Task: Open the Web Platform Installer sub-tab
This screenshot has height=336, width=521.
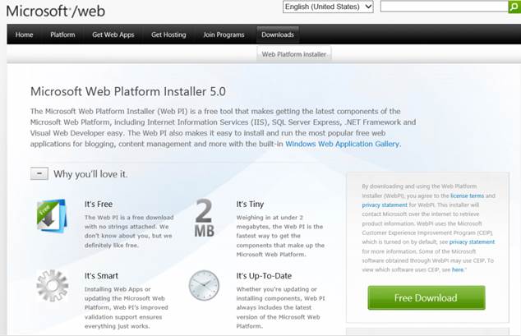Action: pyautogui.click(x=294, y=54)
